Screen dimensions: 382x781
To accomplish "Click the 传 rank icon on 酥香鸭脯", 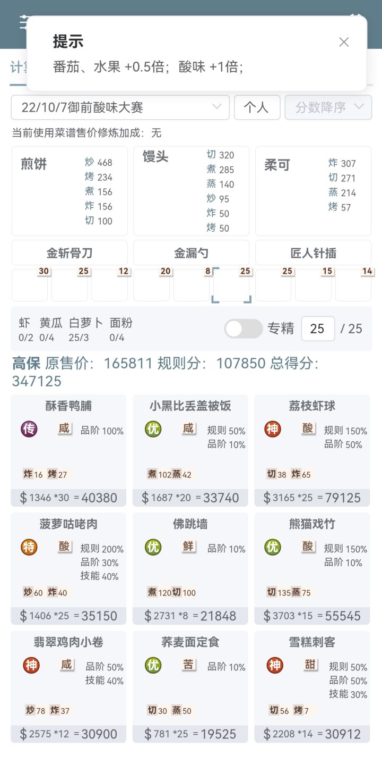I will tap(29, 429).
